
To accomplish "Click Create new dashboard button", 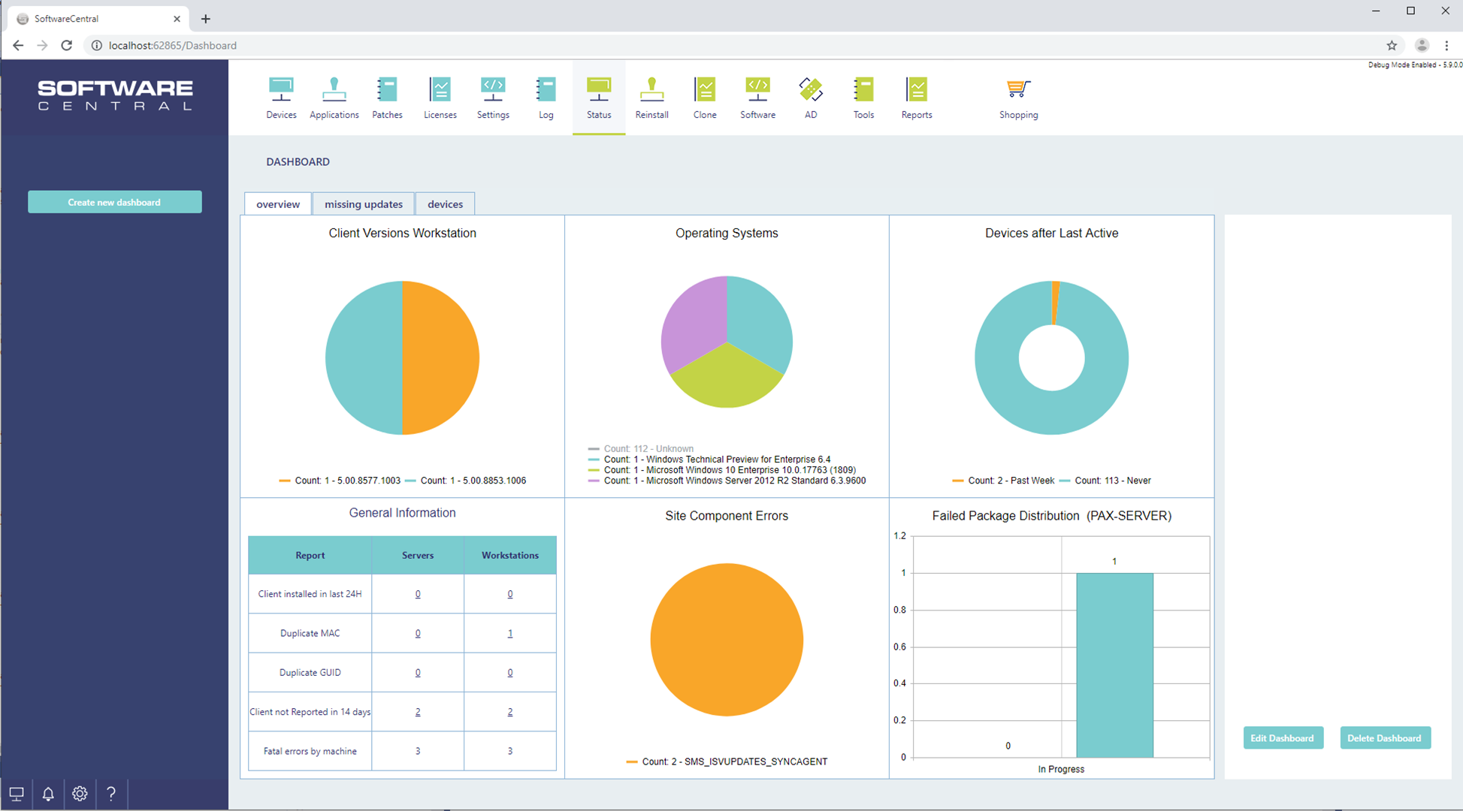I will [x=114, y=202].
